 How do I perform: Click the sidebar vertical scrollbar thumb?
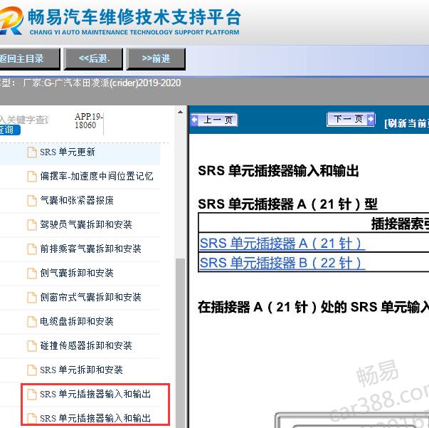tap(180, 343)
